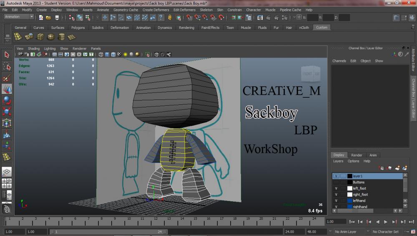
Task: Switch to the Polygons shelf tab
Action: click(x=78, y=28)
